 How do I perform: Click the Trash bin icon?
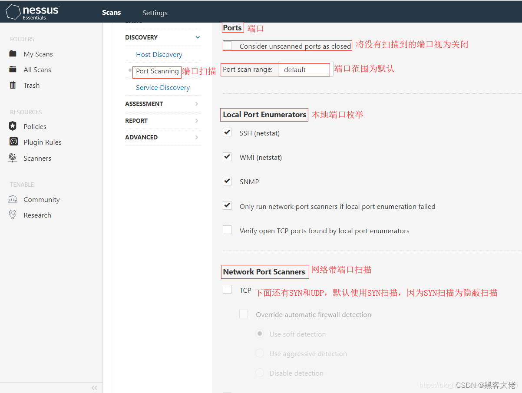click(x=13, y=85)
